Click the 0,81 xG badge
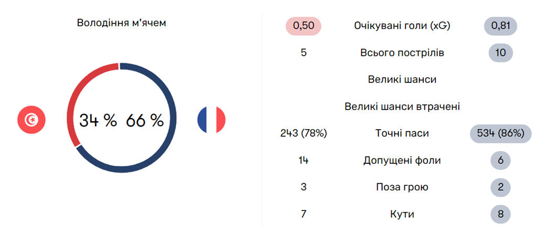This screenshot has width=537, height=233. 501,26
